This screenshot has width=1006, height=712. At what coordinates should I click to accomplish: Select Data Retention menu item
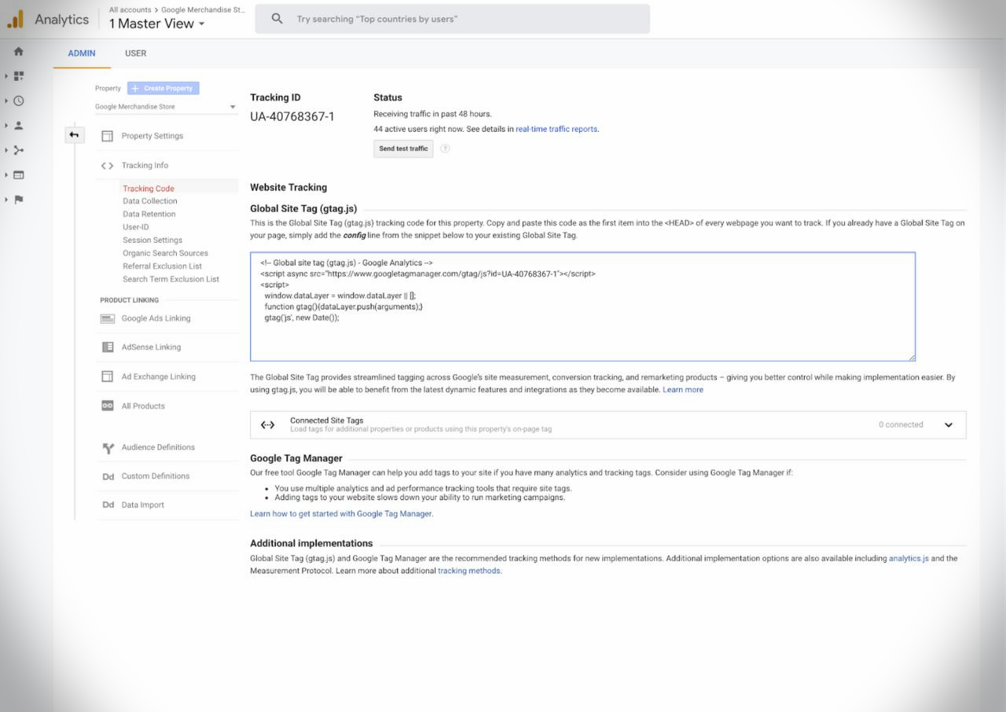pos(149,214)
